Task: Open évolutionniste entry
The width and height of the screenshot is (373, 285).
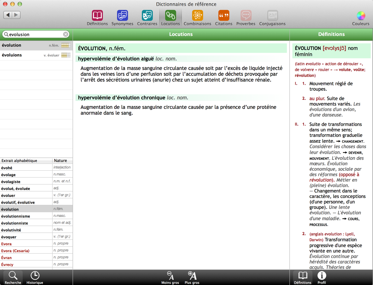Action: (36, 223)
